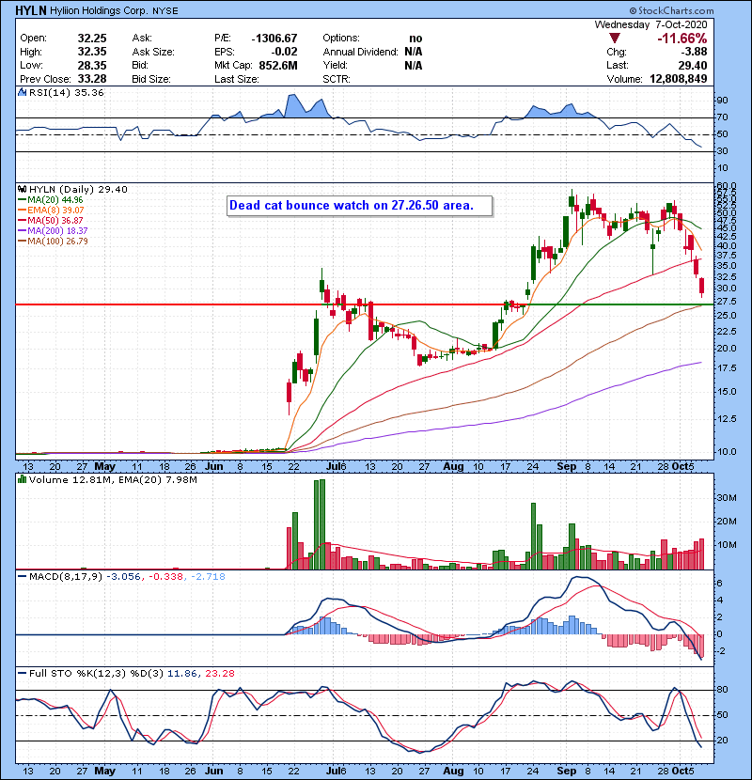Click the Hyliion Holdings Corp. company name

100,11
